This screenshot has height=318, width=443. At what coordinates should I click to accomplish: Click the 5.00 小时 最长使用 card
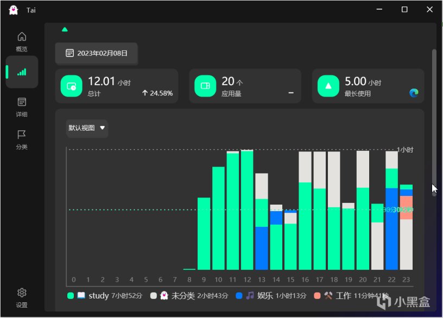pyautogui.click(x=368, y=86)
